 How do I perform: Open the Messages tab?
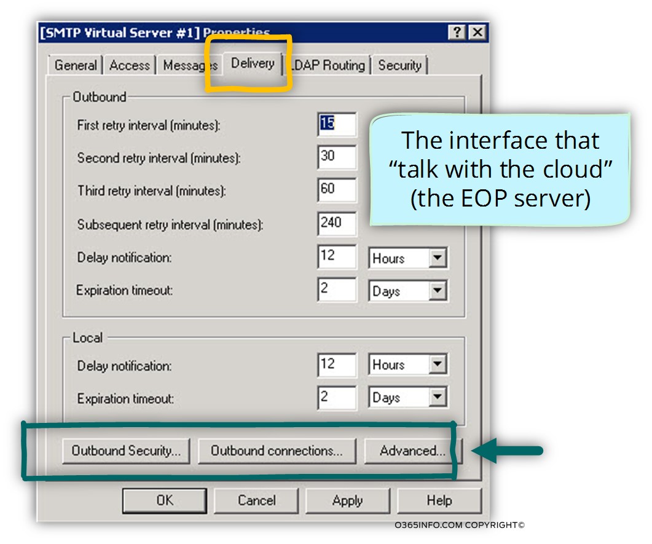tap(190, 65)
